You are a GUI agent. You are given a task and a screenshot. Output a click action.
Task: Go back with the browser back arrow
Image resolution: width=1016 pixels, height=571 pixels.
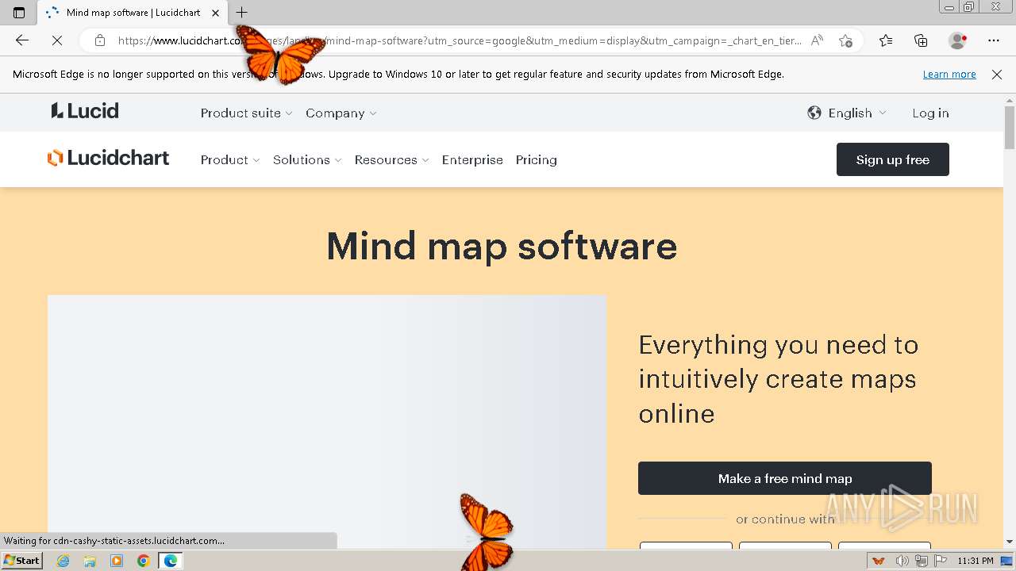point(22,40)
